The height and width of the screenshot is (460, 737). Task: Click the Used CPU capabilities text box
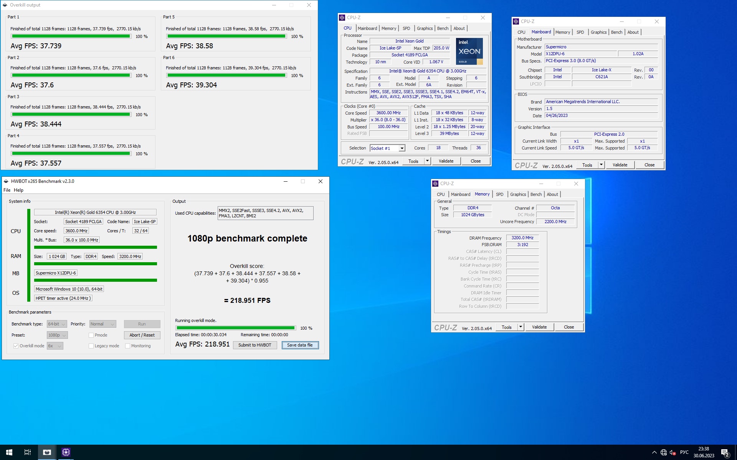tap(265, 213)
